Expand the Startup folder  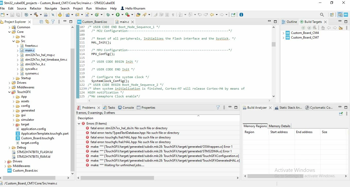tap(14, 78)
